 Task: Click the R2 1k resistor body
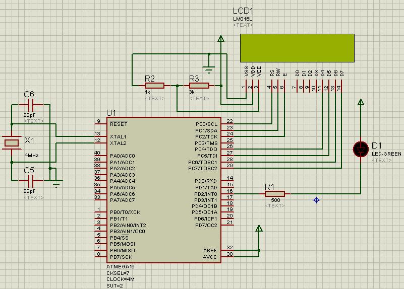[154, 86]
